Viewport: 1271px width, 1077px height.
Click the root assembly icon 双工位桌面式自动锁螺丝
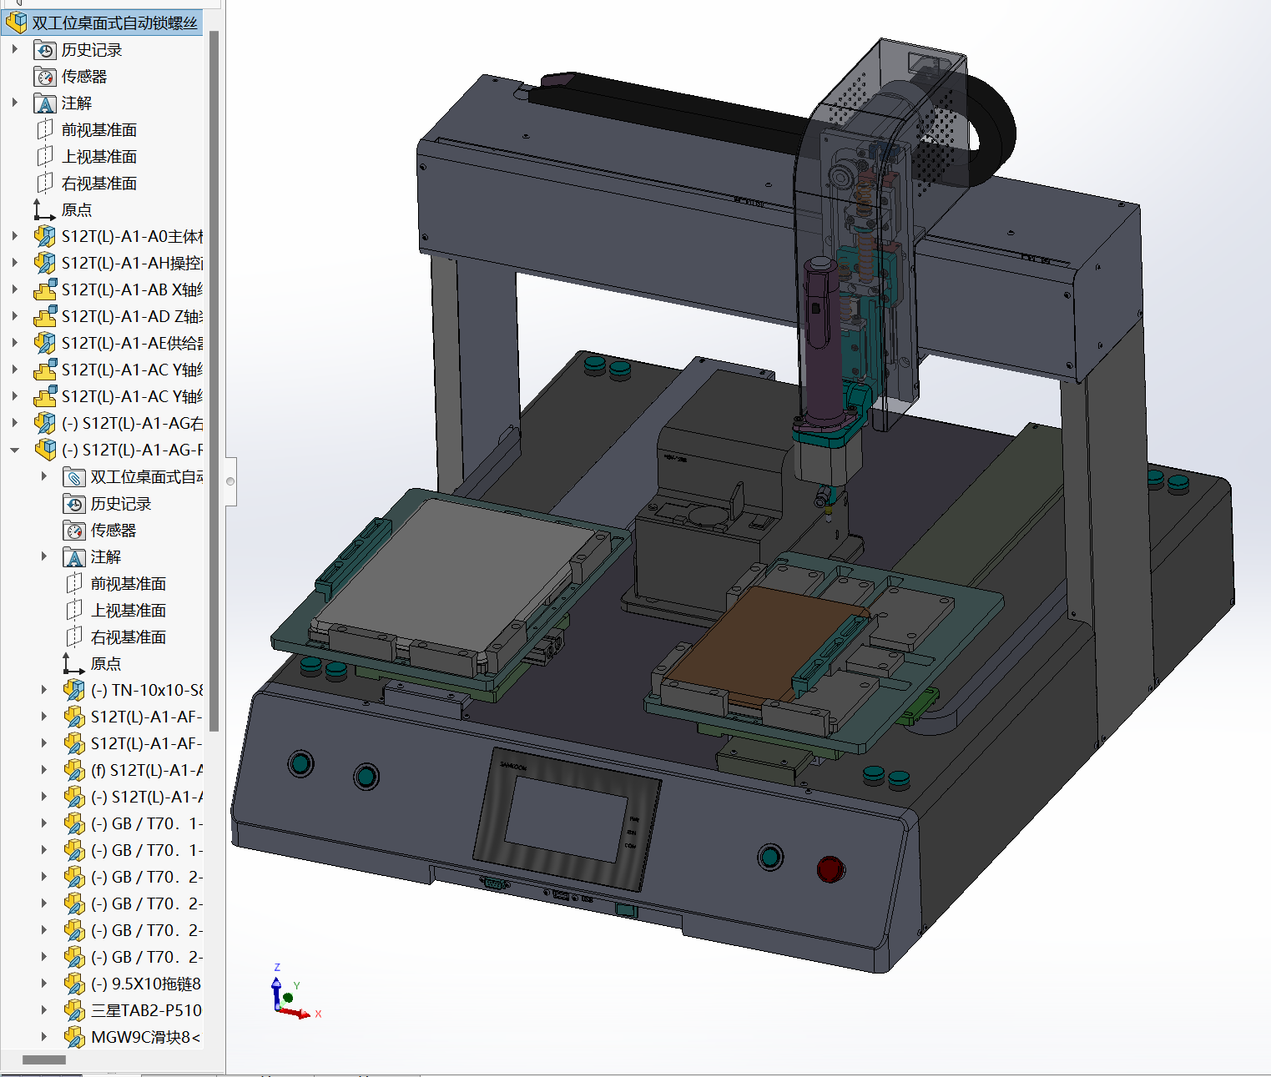(x=17, y=23)
